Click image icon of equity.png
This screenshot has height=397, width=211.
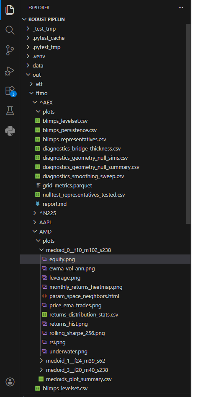44,259
